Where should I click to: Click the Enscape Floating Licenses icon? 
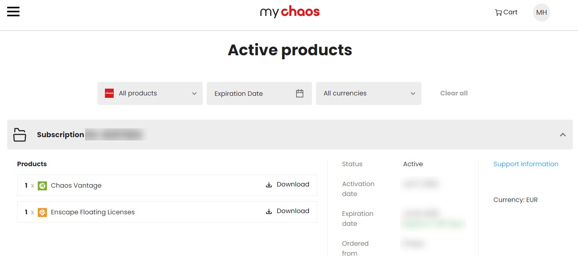pyautogui.click(x=43, y=212)
